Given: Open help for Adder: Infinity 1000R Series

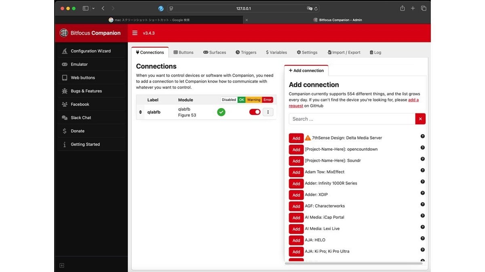Looking at the screenshot, I should (x=422, y=182).
